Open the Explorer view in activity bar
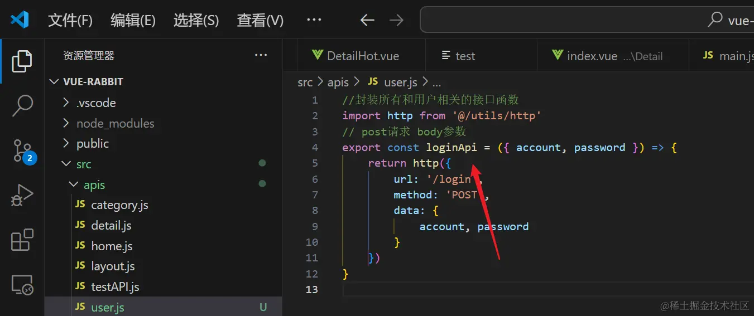 click(x=22, y=61)
